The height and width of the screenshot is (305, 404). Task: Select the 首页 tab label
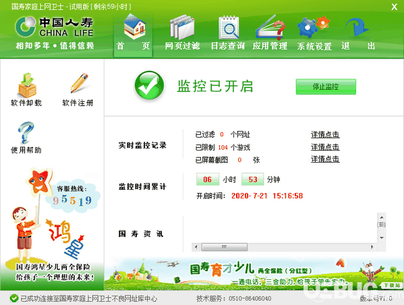pos(134,46)
